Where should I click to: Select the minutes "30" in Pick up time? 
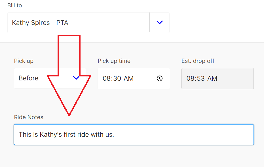(117, 78)
